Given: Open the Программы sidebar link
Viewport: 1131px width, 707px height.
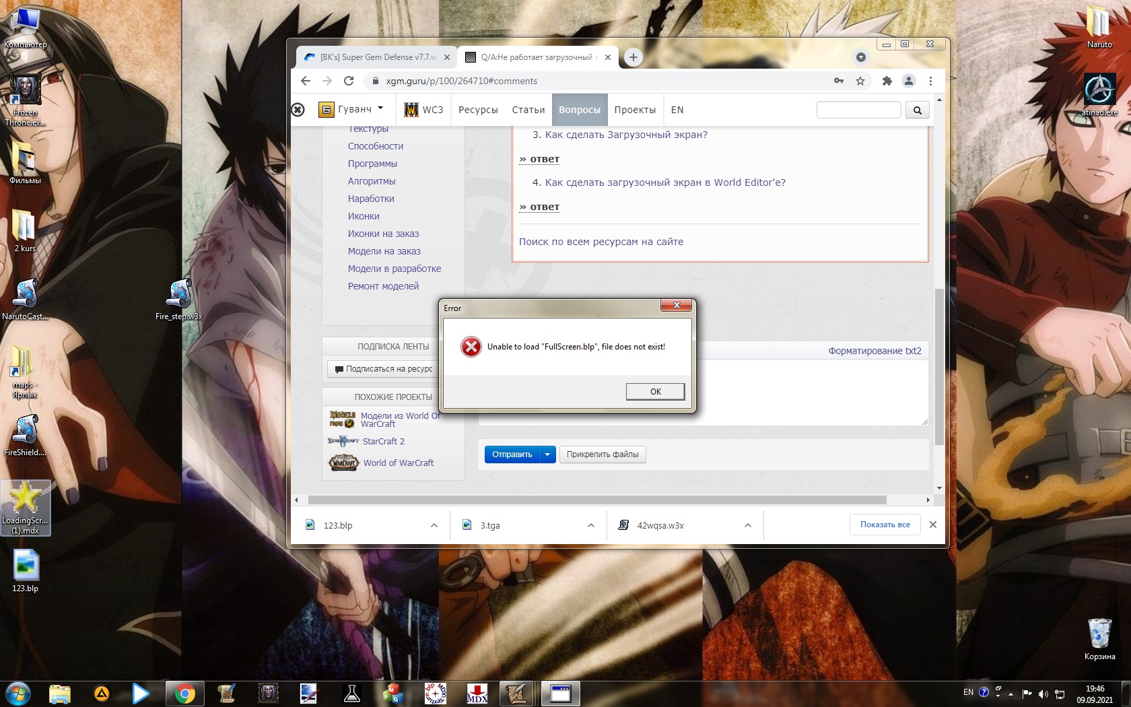Looking at the screenshot, I should pos(372,164).
